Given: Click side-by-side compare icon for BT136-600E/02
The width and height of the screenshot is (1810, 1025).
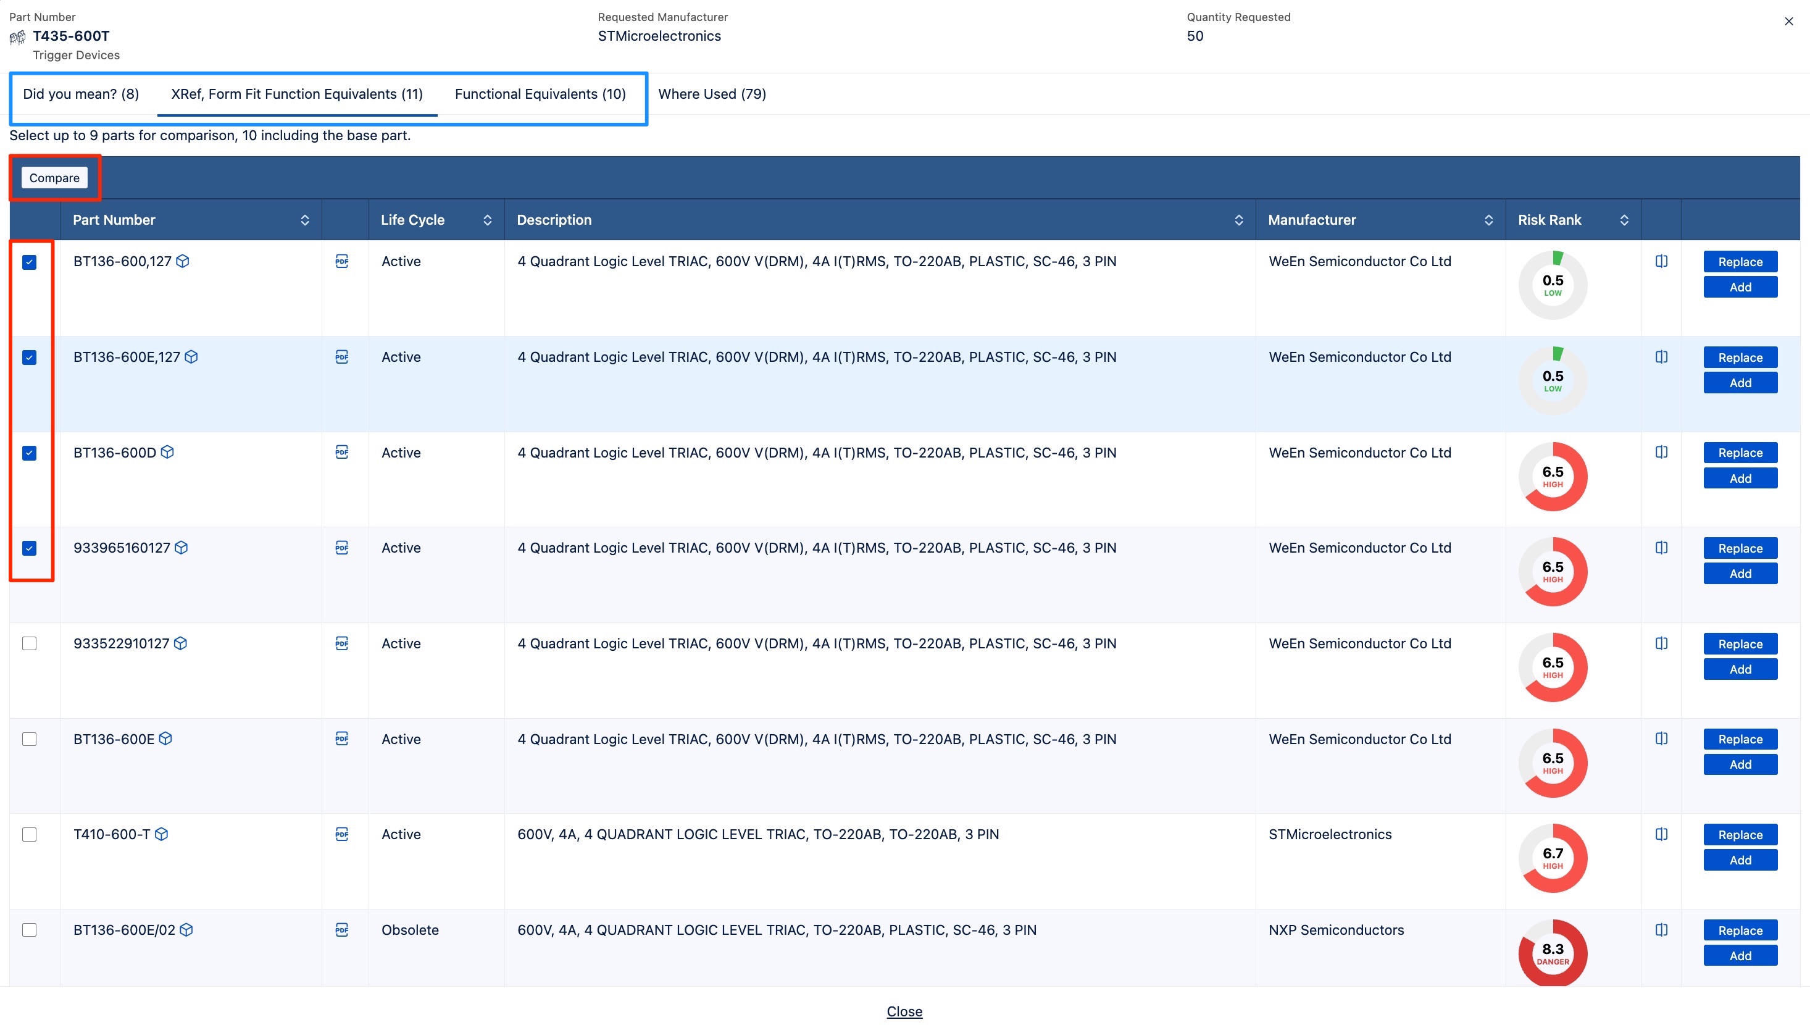Looking at the screenshot, I should pos(1661,930).
